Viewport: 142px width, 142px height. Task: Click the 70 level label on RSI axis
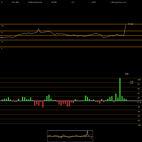tap(2, 33)
